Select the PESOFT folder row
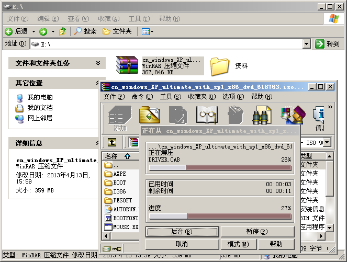 (x=121, y=200)
